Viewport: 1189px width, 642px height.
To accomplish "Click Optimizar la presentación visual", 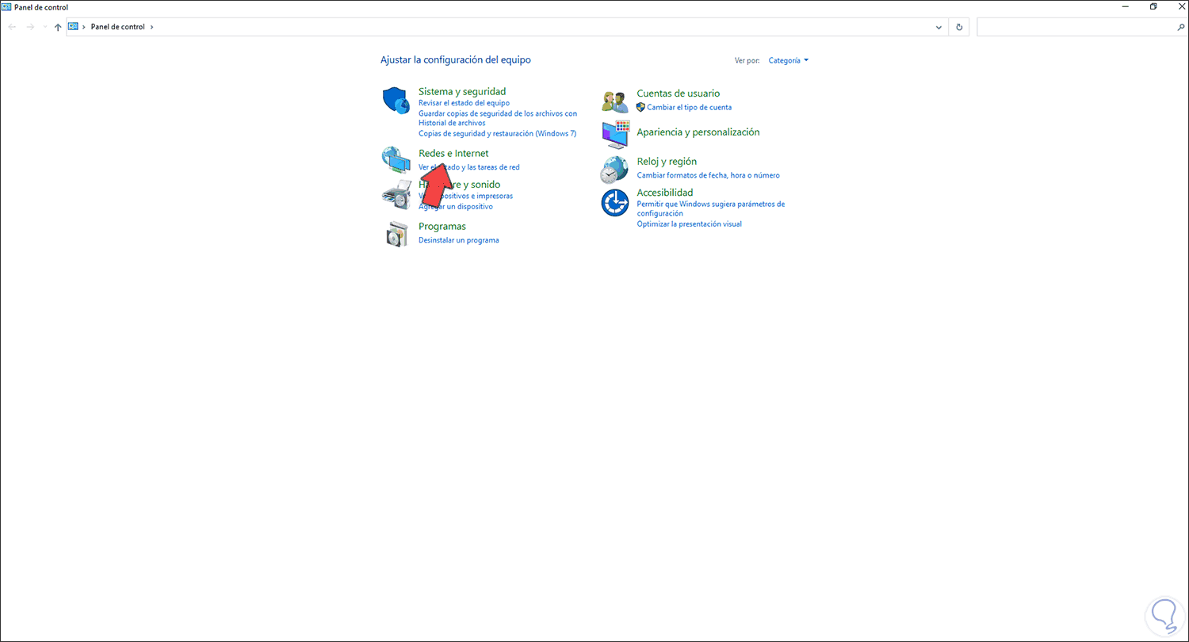I will [x=690, y=224].
